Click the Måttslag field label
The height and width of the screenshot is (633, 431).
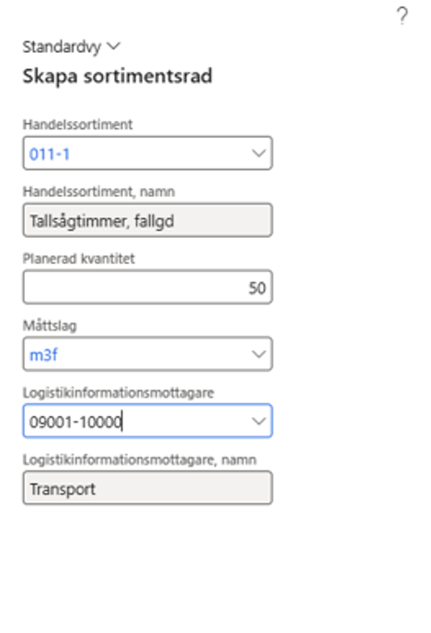[50, 326]
